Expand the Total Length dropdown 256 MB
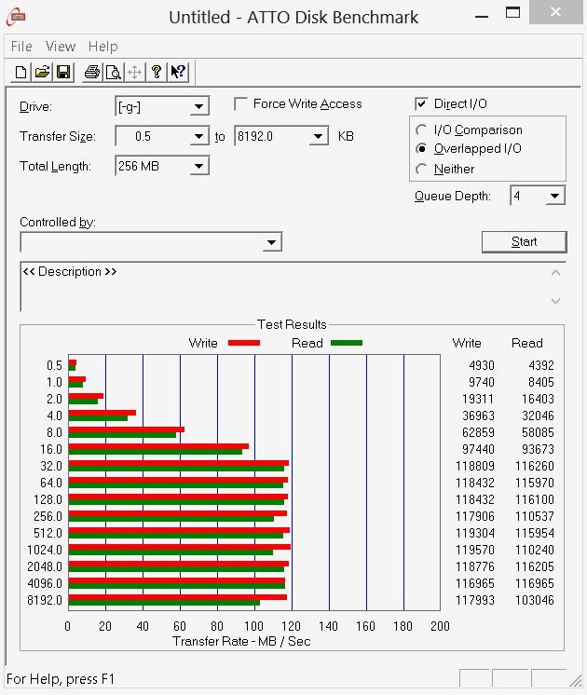 [199, 166]
